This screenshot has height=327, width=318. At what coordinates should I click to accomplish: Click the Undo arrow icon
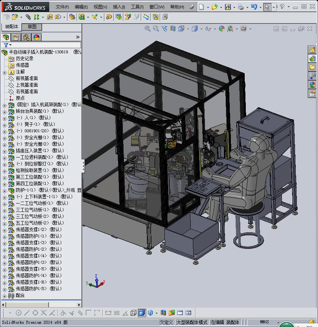254,7
